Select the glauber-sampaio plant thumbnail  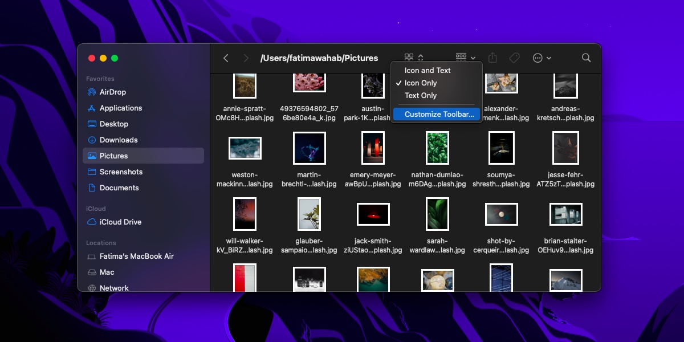coord(310,214)
